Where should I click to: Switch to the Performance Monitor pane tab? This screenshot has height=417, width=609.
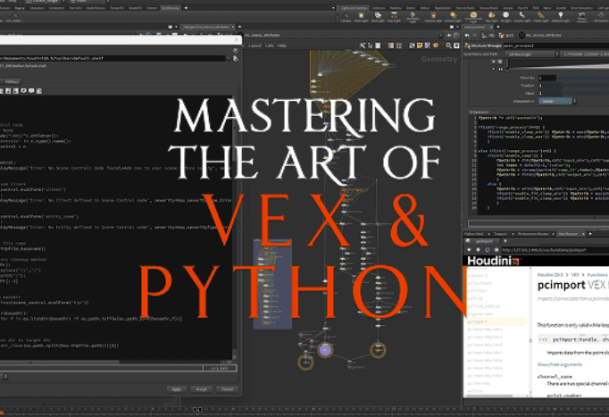pos(533,234)
